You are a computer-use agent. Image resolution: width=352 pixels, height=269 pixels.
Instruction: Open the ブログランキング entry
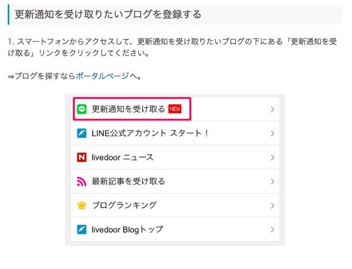175,205
